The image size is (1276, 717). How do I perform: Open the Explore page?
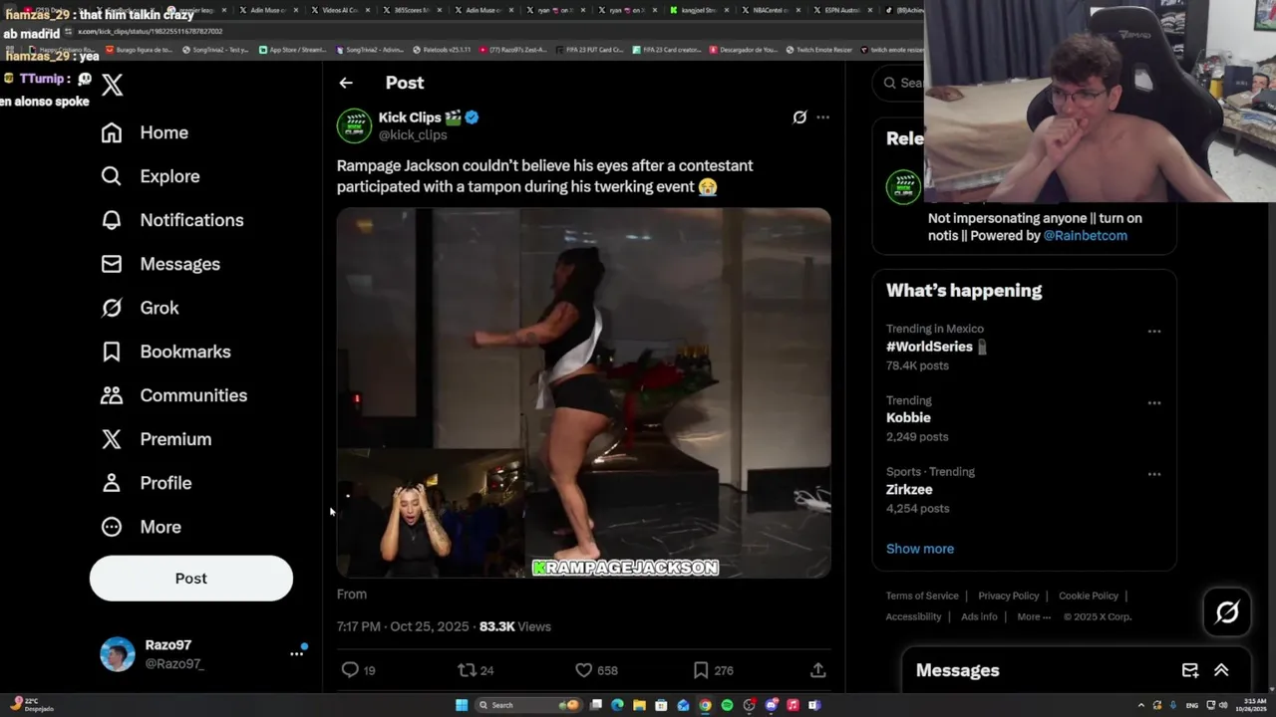click(x=151, y=176)
